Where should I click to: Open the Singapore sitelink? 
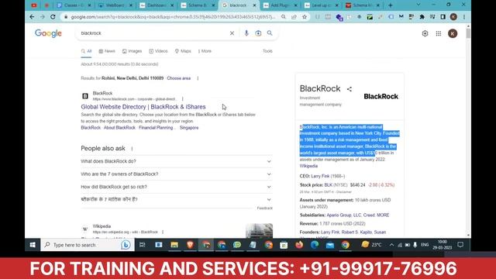(x=189, y=128)
